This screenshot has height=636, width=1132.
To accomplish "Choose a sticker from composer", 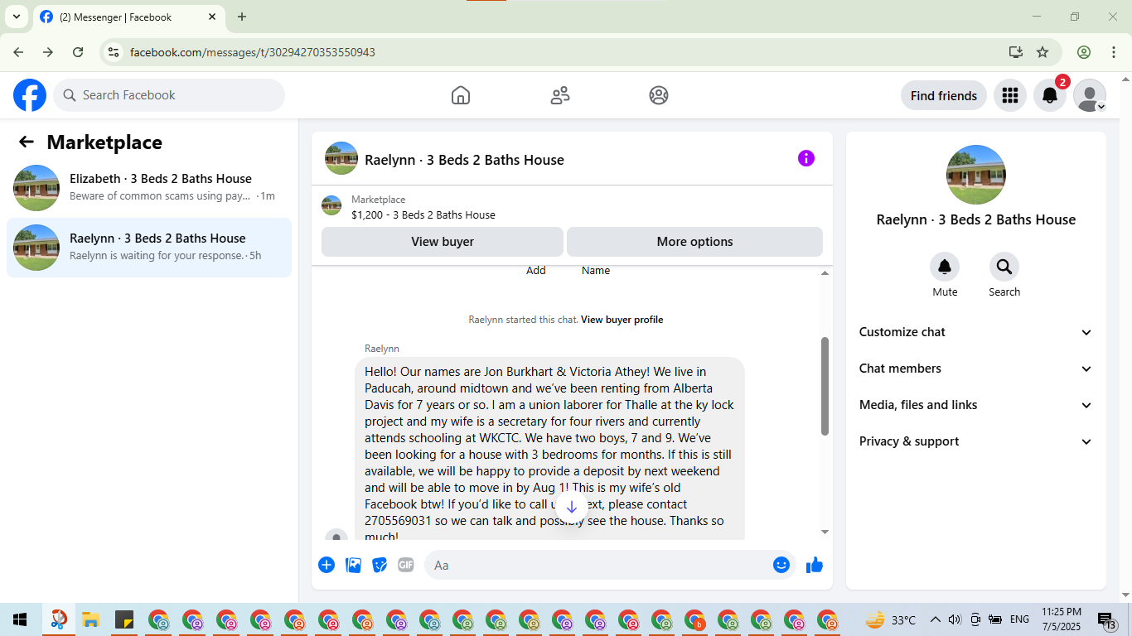I will [380, 565].
